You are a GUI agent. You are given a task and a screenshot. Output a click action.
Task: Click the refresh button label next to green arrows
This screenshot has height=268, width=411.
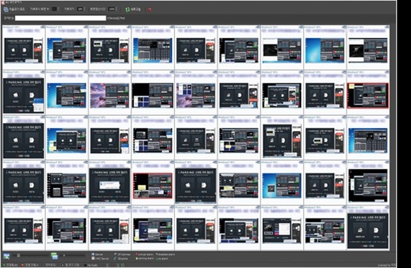pos(136,9)
